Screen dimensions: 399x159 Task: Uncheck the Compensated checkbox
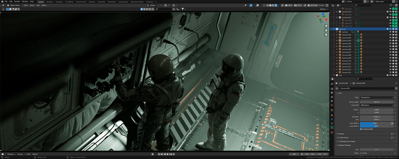click(361, 129)
